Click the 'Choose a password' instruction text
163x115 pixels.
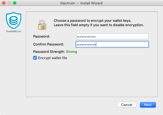point(93,20)
